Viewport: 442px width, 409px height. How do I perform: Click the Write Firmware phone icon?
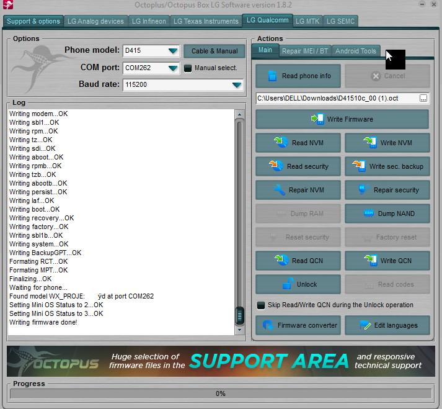(x=317, y=119)
